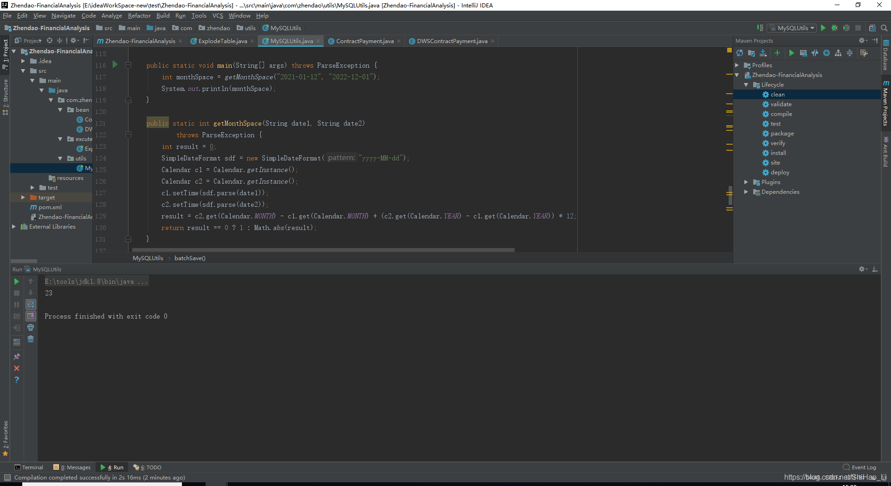Collapse the bean package

60,110
